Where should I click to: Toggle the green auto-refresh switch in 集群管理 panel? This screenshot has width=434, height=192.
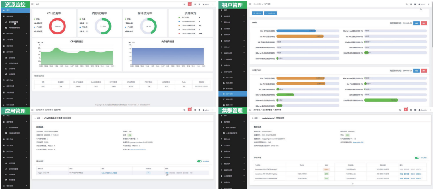(417, 158)
